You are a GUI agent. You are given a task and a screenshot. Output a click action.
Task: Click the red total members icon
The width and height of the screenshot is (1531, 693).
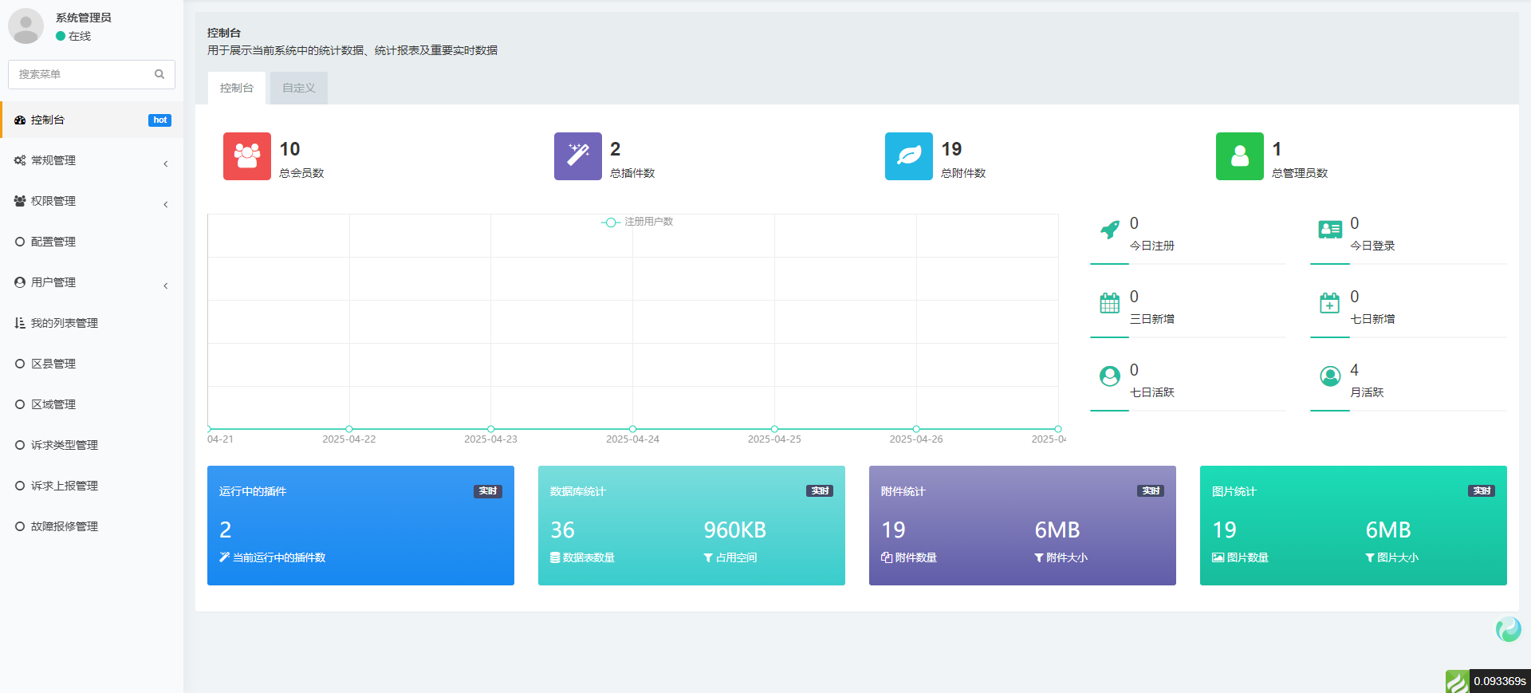point(246,156)
